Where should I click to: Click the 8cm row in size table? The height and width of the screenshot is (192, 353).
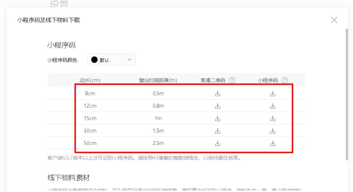point(90,93)
